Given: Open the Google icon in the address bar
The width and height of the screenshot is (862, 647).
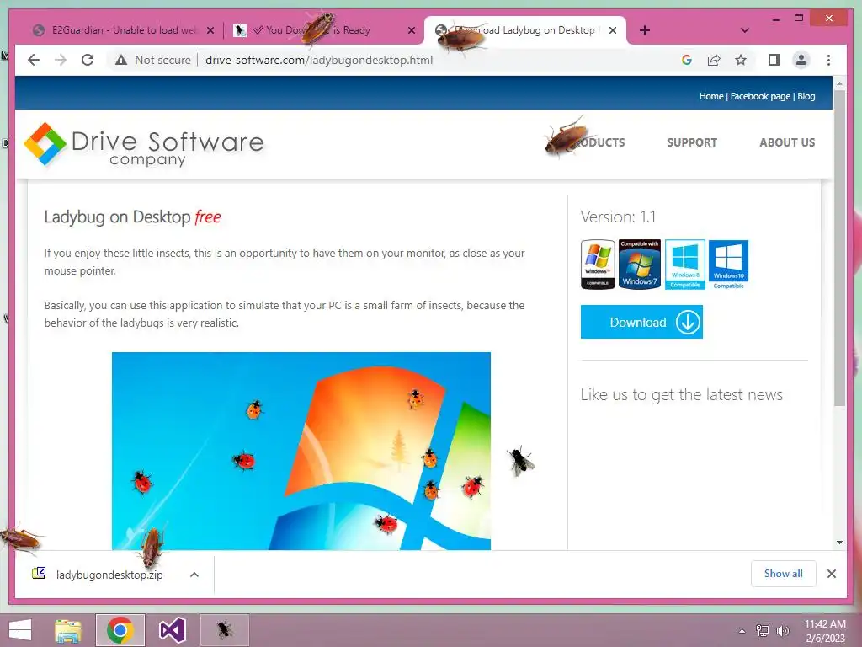Looking at the screenshot, I should pos(687,60).
